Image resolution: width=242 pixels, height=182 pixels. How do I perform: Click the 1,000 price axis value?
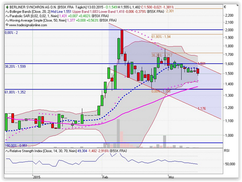[x=229, y=135]
